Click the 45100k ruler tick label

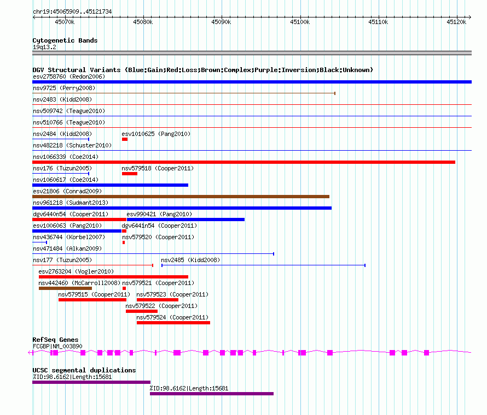300,22
